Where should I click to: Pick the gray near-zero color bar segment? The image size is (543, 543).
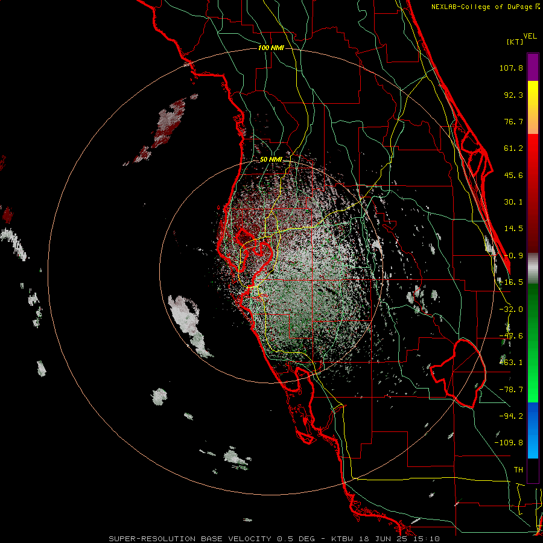pos(533,268)
